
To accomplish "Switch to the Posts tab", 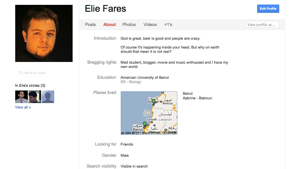I will tap(90, 25).
